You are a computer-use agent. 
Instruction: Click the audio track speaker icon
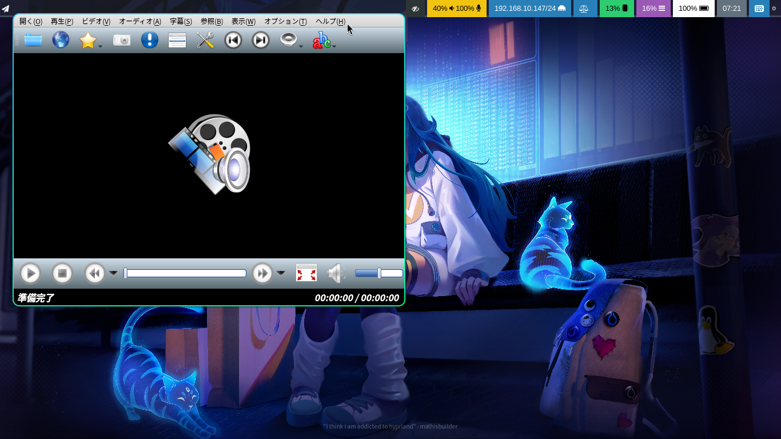pos(289,40)
